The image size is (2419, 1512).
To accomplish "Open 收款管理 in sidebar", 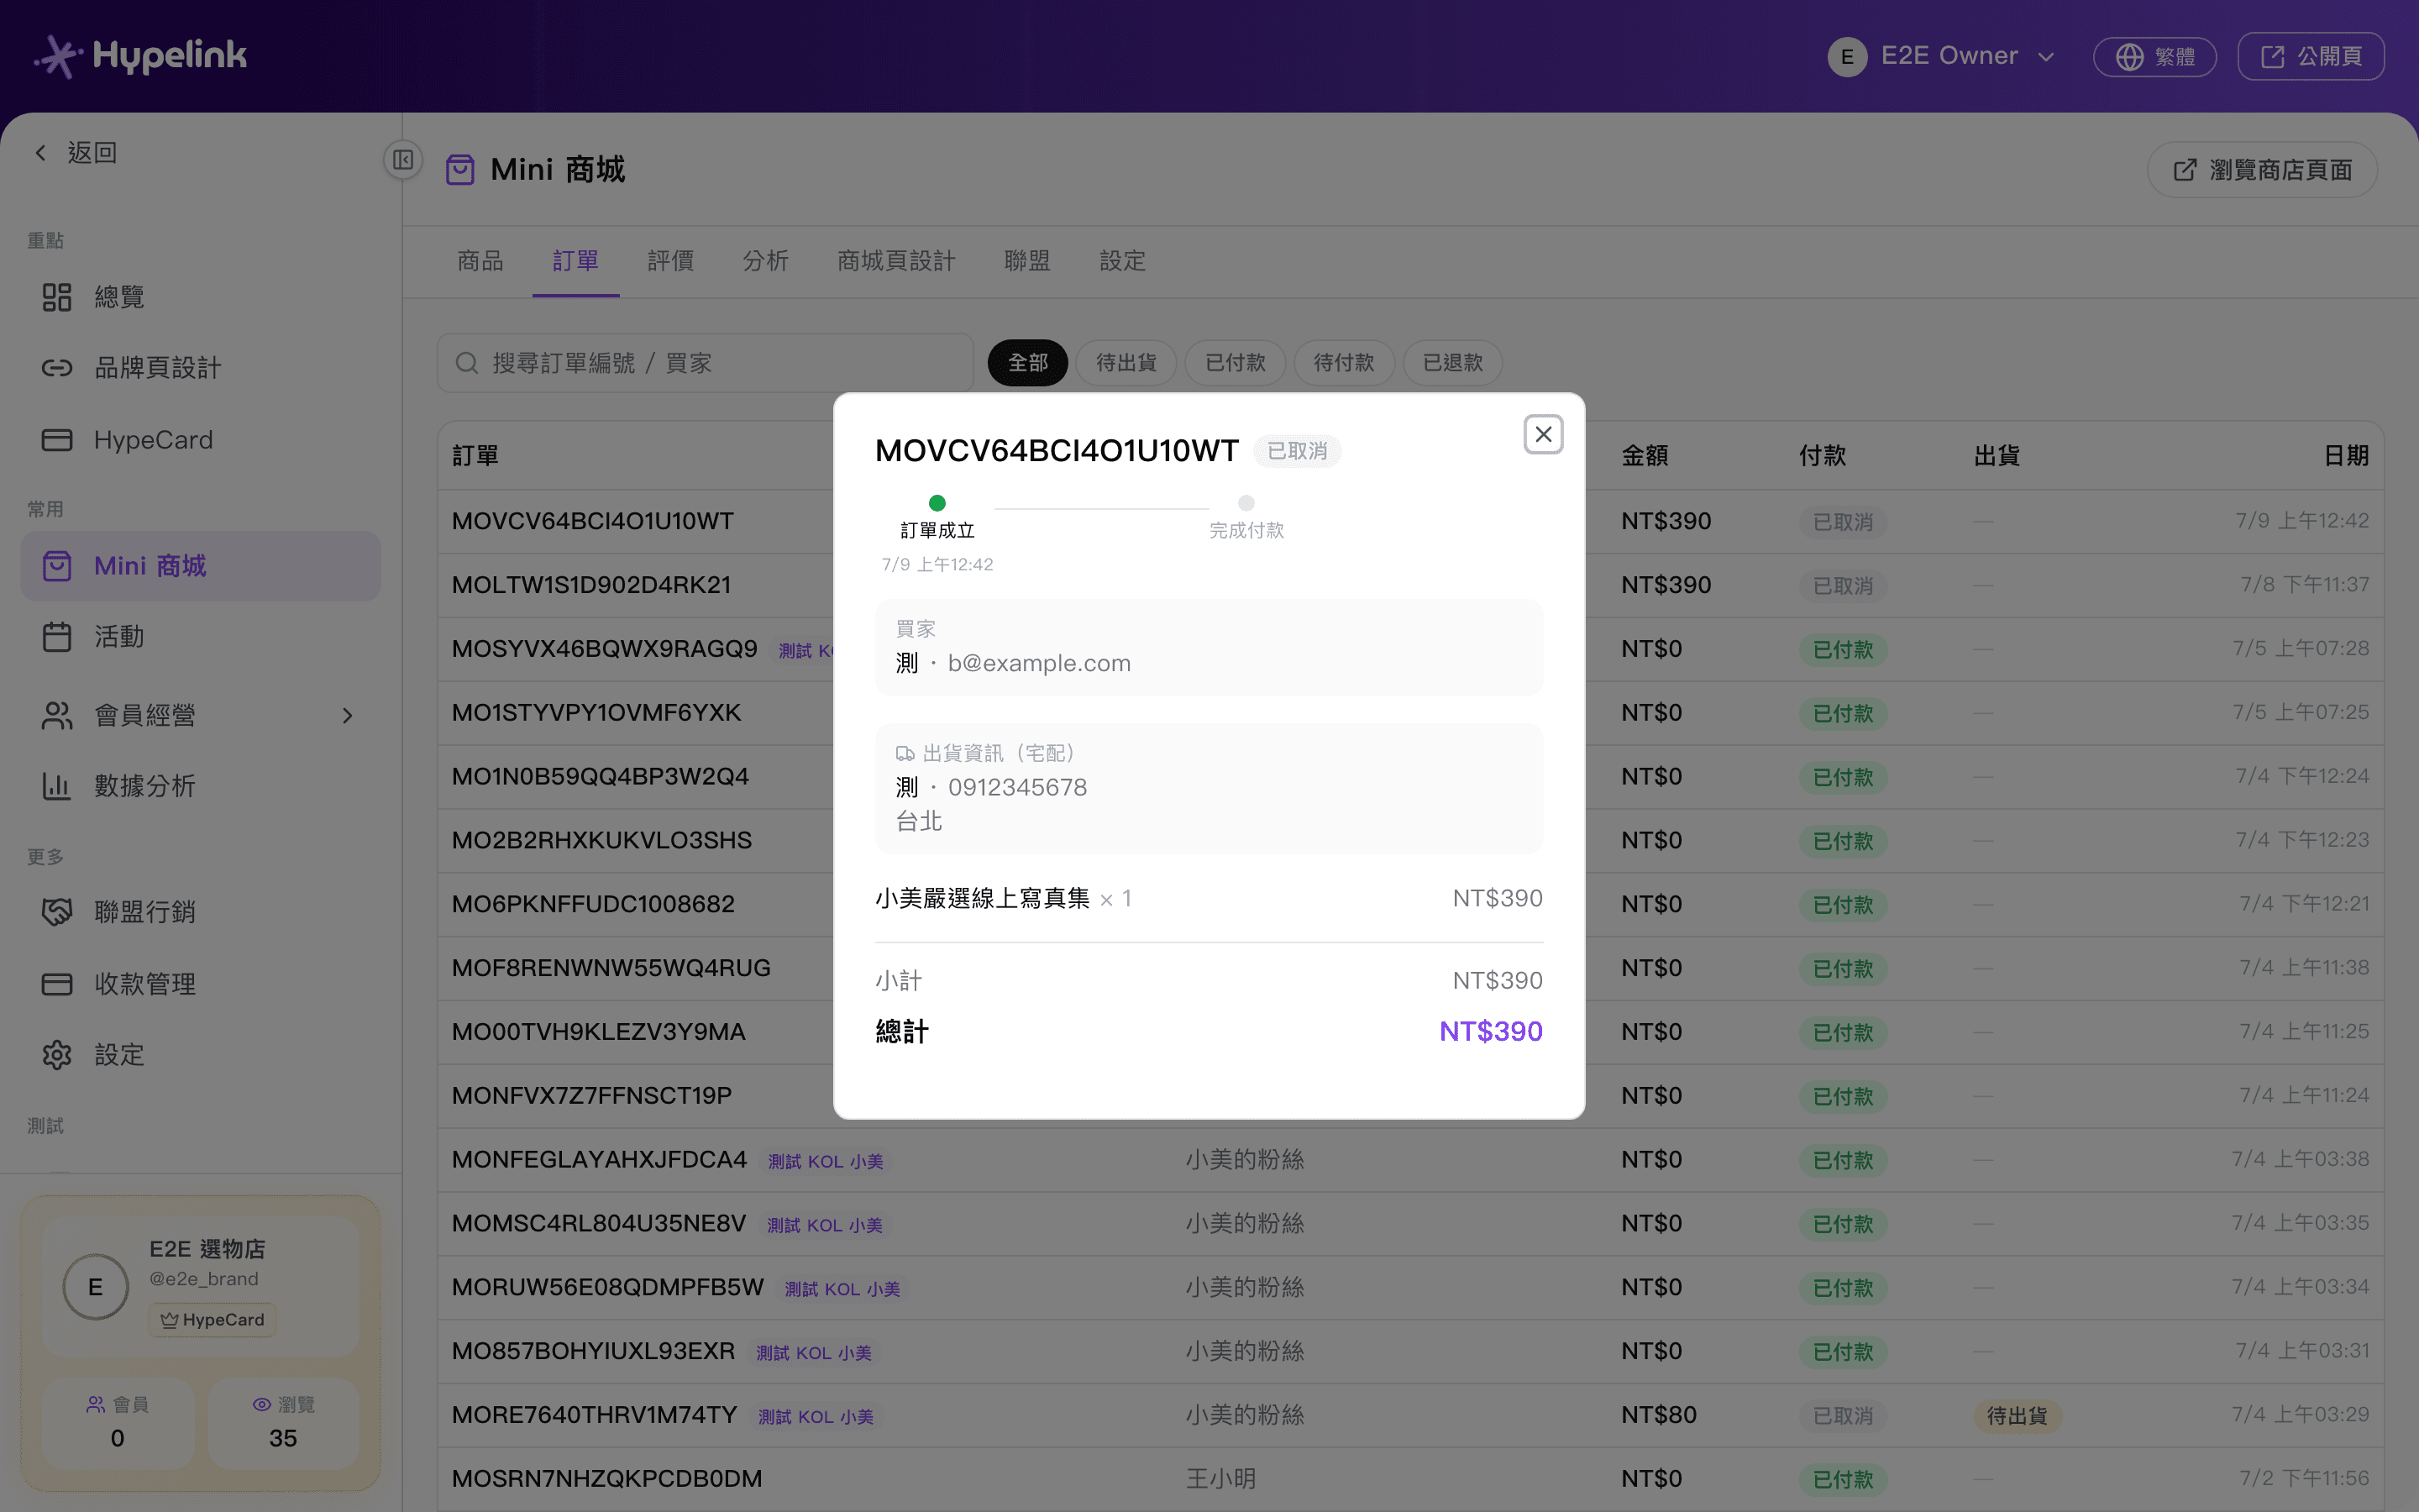I will 200,984.
